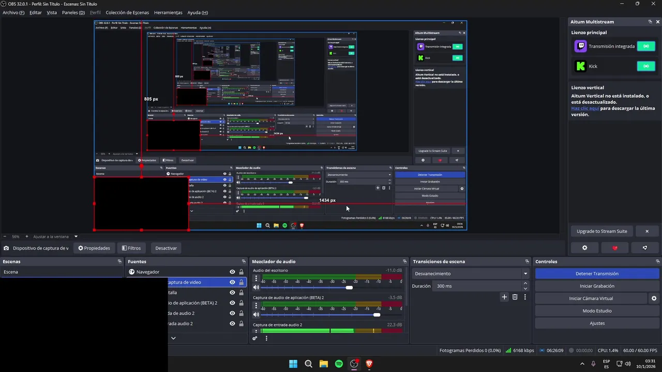The width and height of the screenshot is (662, 372).
Task: Open source Filtros
Action: point(131,248)
